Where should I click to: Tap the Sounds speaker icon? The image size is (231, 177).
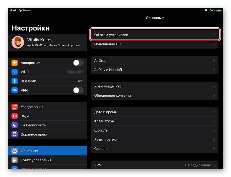coord(15,116)
